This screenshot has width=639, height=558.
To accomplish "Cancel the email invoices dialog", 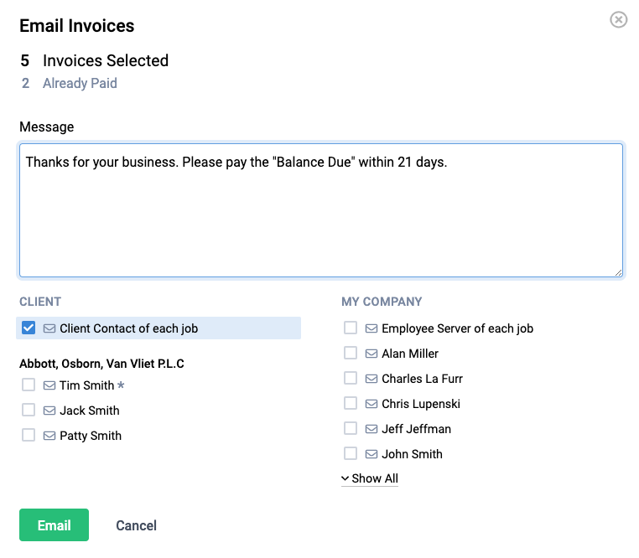I will 136,525.
